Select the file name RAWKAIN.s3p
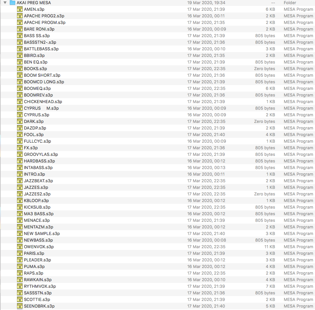This screenshot has height=310, width=315. point(38,280)
